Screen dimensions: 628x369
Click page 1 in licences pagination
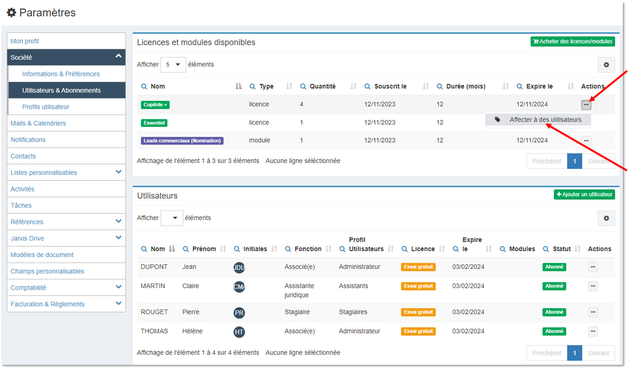pyautogui.click(x=574, y=161)
